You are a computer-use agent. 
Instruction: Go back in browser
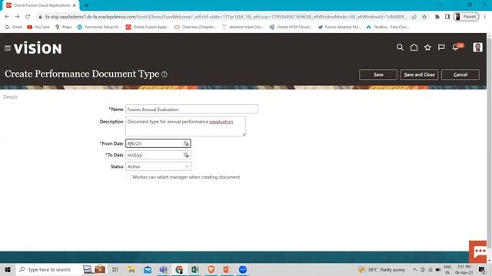[7, 17]
